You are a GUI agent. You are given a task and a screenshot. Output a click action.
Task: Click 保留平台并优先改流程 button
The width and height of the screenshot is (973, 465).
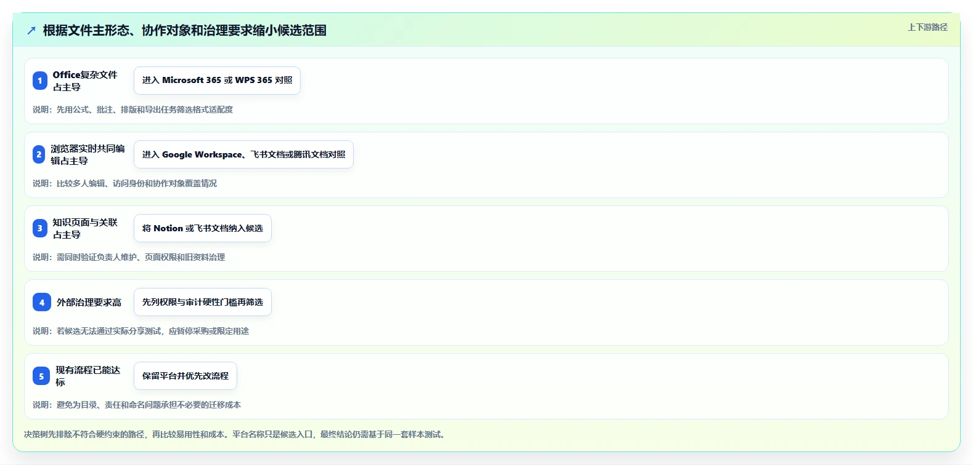click(x=185, y=376)
